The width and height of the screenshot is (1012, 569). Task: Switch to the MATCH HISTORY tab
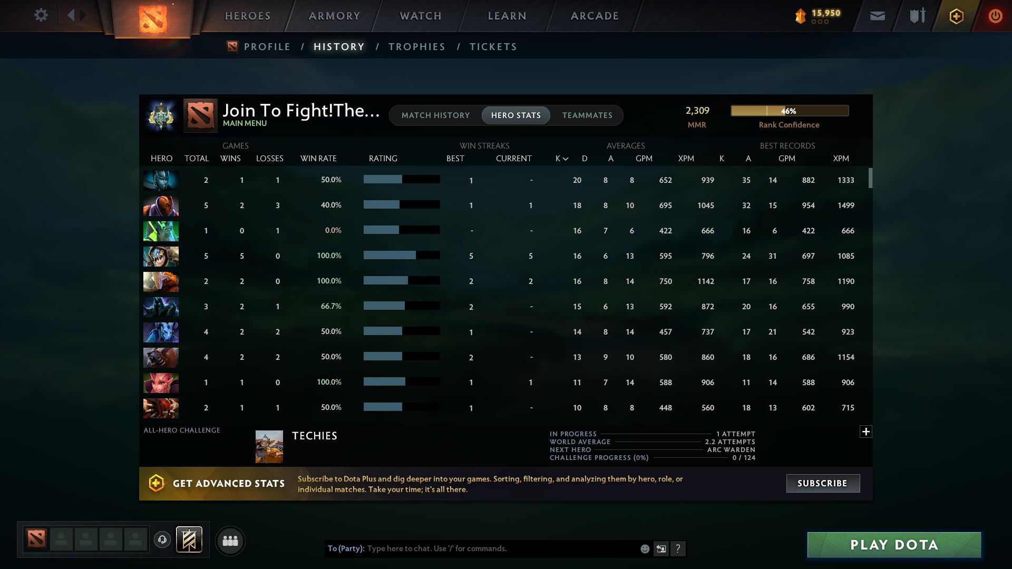pyautogui.click(x=435, y=115)
